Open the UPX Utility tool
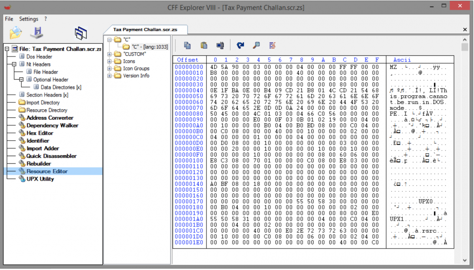The height and width of the screenshot is (270, 474). (x=40, y=179)
